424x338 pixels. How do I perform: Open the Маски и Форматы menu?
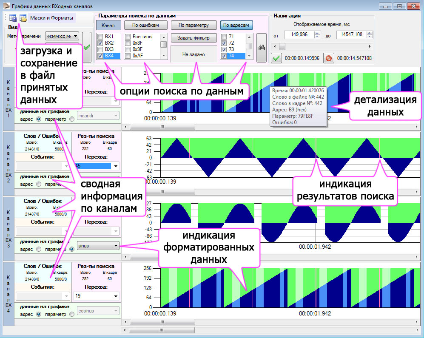coord(52,18)
